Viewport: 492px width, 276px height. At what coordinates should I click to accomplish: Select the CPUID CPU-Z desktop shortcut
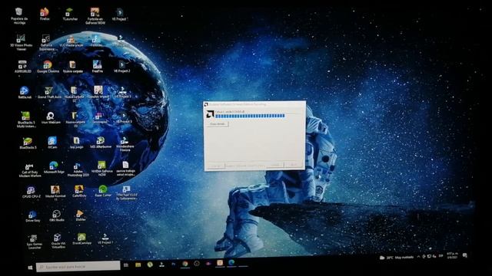31,192
